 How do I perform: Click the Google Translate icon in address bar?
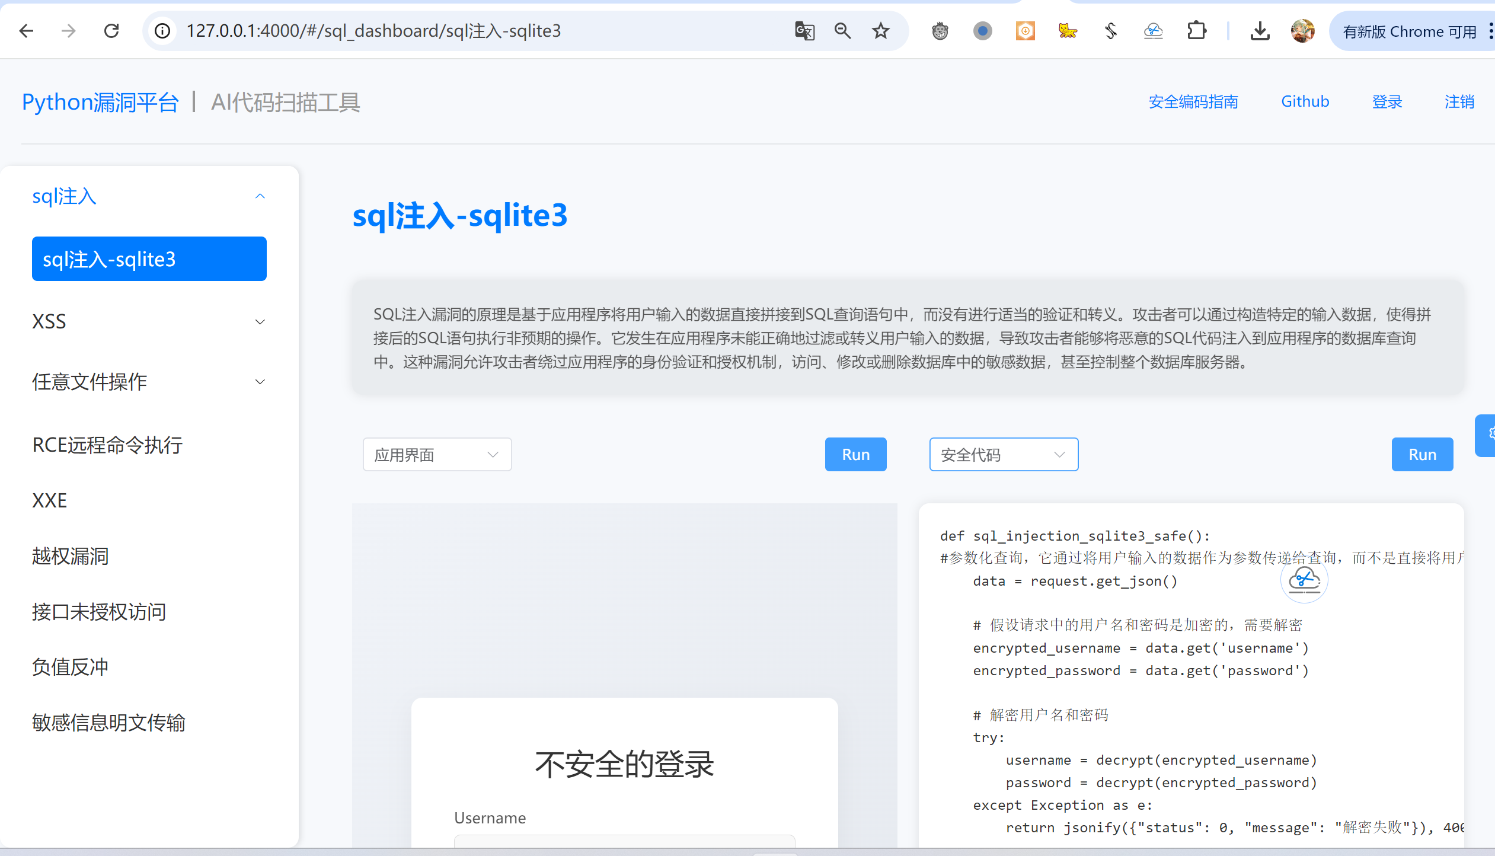(804, 31)
